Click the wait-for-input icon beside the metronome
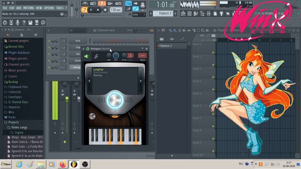 point(93,3)
